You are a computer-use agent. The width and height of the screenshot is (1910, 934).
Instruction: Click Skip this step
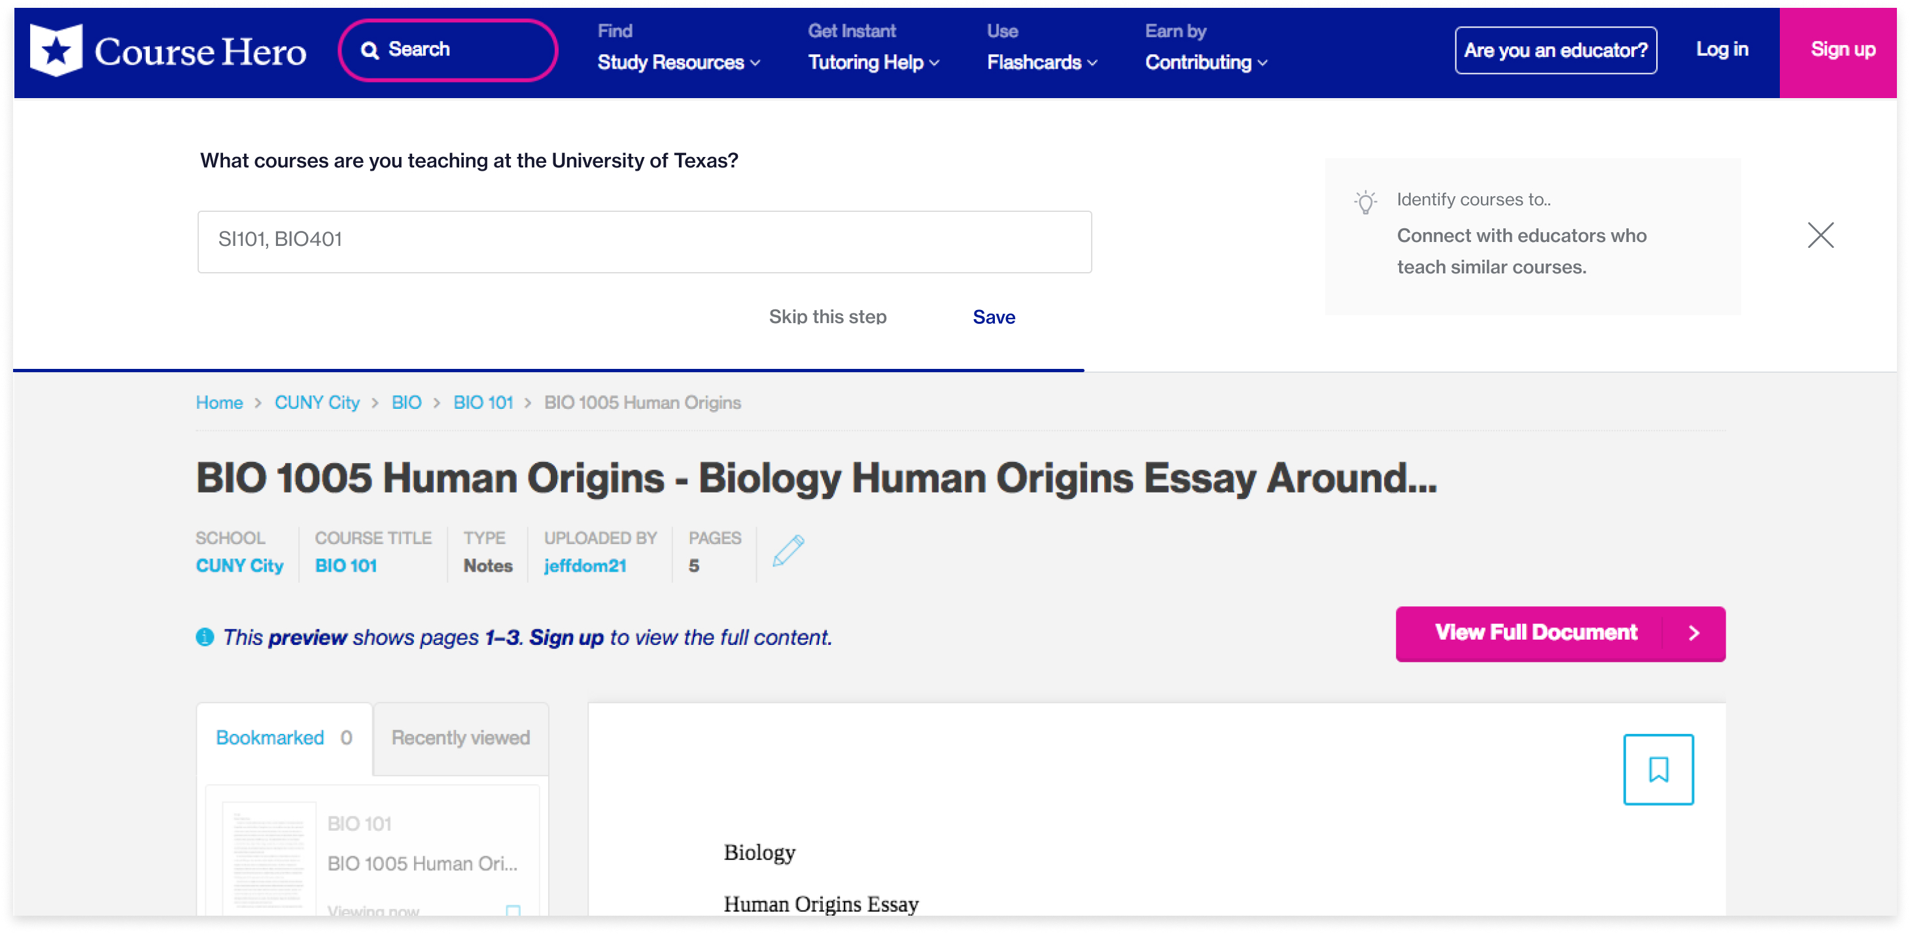click(827, 317)
